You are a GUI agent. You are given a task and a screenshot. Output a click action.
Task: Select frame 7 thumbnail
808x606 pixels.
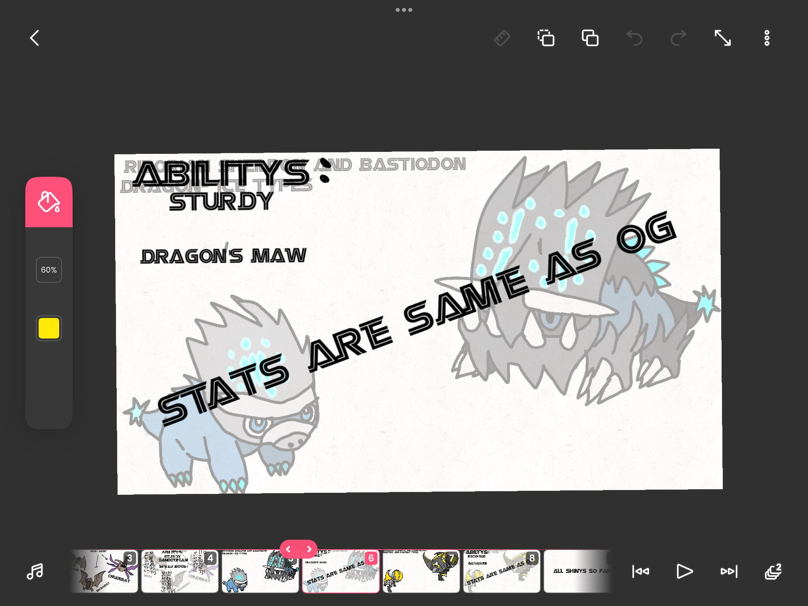click(421, 571)
